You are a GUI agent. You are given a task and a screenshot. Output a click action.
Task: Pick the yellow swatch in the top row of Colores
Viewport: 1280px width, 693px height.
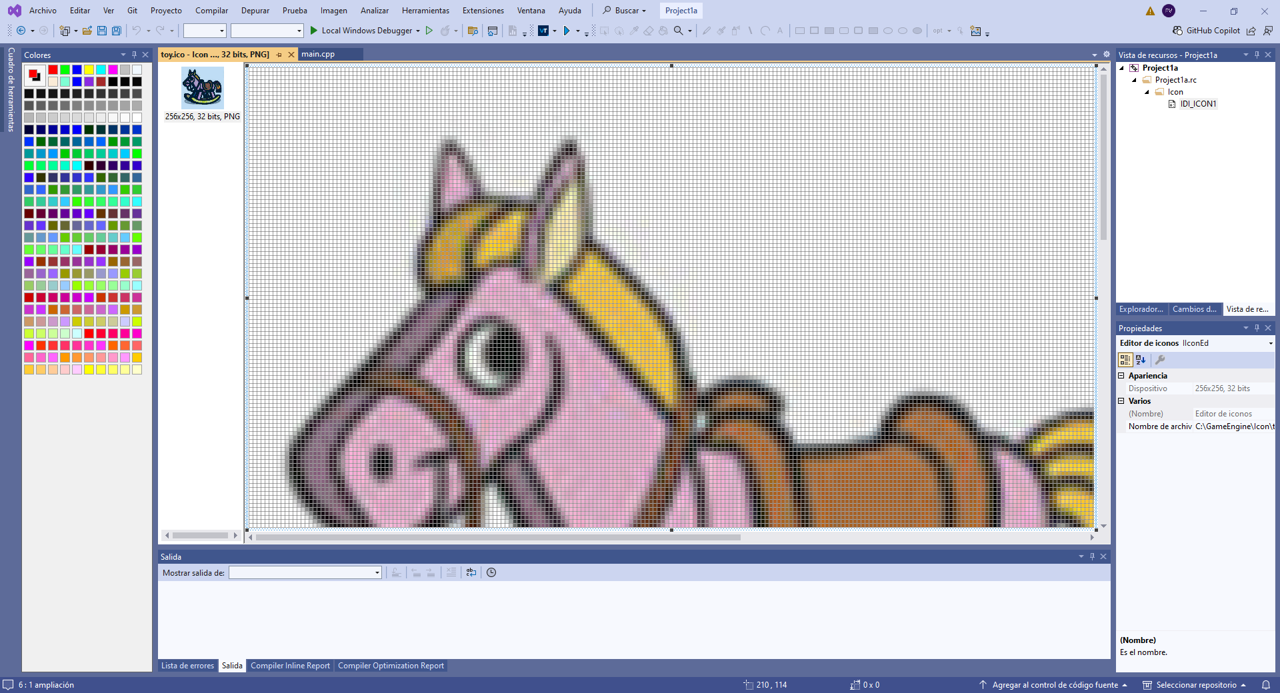tap(89, 69)
